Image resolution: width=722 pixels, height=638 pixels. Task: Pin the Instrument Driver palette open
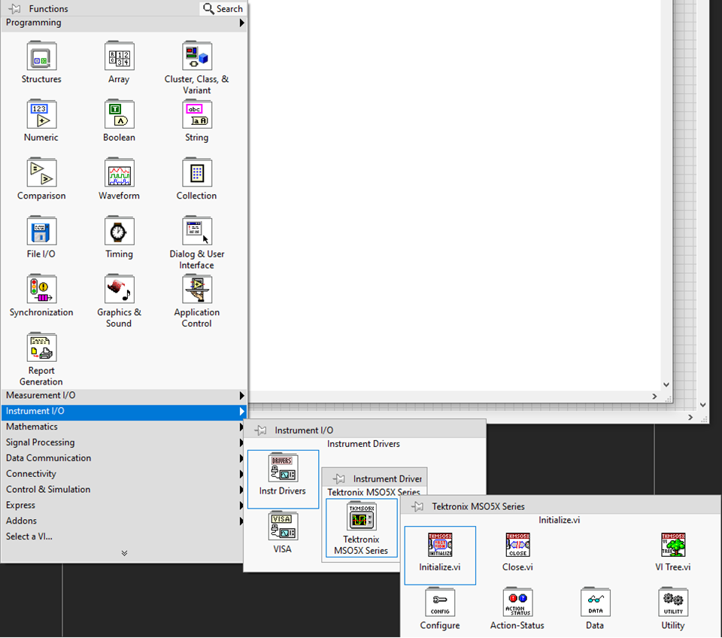(x=339, y=478)
